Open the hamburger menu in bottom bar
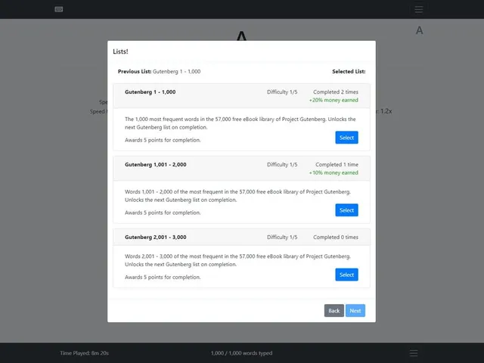The image size is (484, 363). point(414,353)
